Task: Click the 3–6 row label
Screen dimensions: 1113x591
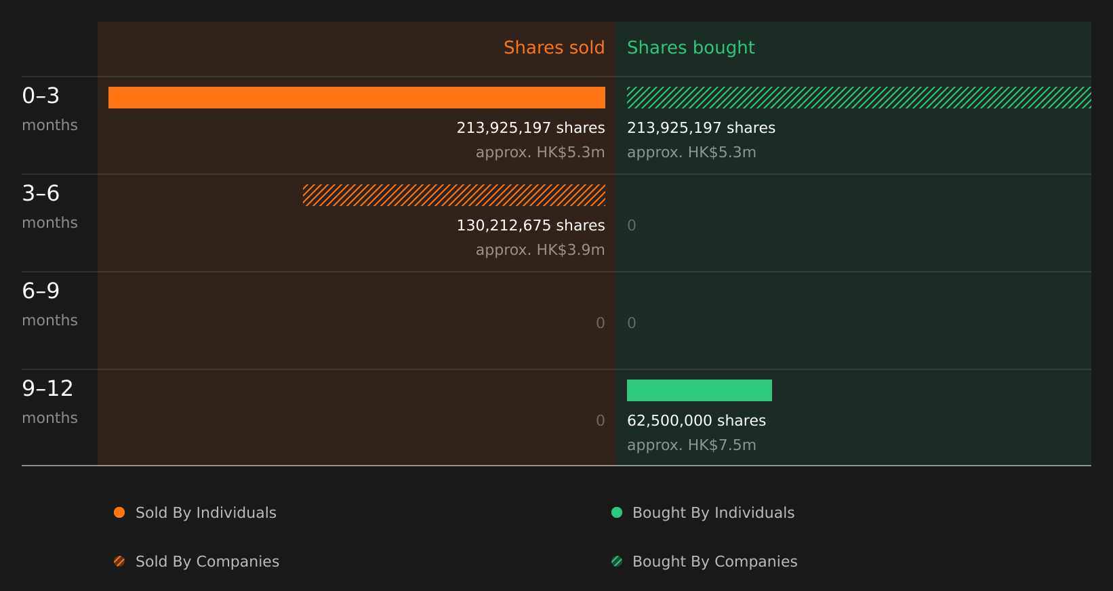Action: pos(41,193)
